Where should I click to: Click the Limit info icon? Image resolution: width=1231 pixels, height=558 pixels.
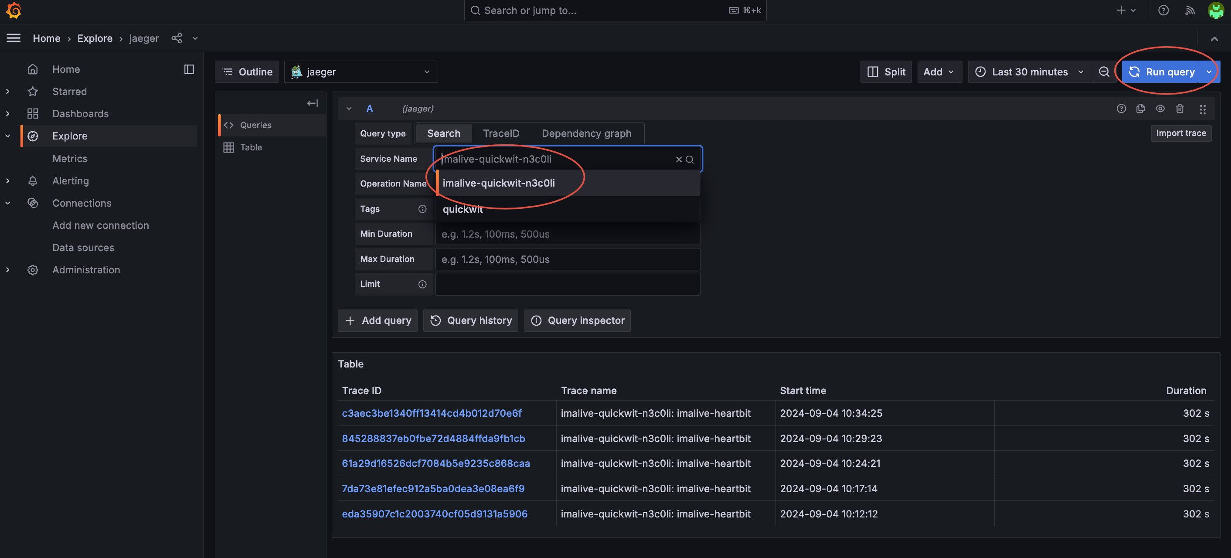[x=422, y=284]
